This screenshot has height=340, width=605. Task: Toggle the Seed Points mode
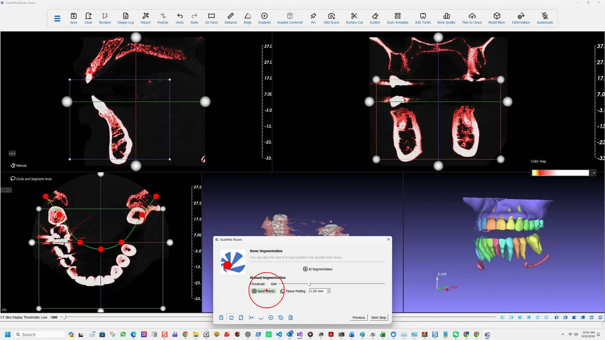click(263, 291)
